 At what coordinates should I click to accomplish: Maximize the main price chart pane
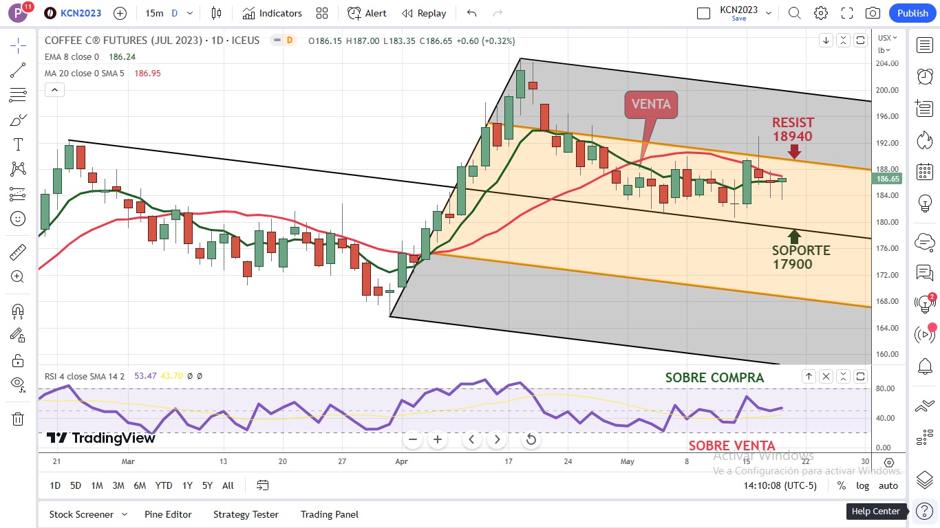(860, 41)
